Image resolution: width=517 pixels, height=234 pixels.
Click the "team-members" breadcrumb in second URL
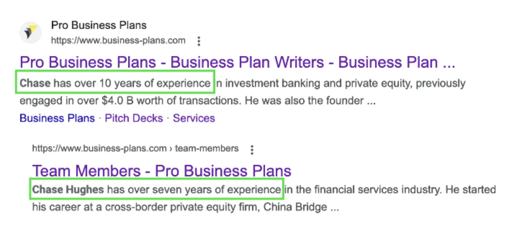tap(207, 148)
